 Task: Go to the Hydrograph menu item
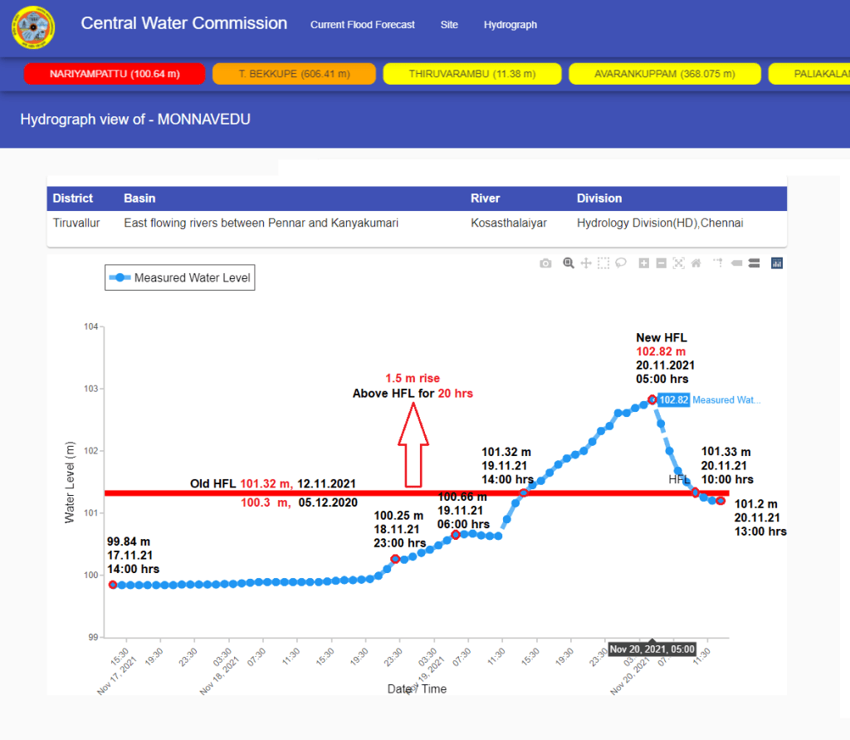(x=510, y=25)
